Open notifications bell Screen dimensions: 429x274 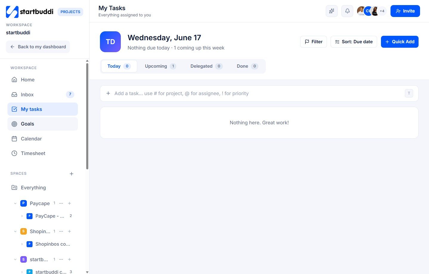tap(347, 11)
